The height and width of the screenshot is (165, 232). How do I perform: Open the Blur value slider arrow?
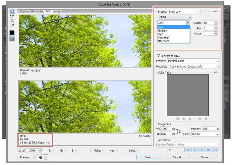tap(216, 28)
